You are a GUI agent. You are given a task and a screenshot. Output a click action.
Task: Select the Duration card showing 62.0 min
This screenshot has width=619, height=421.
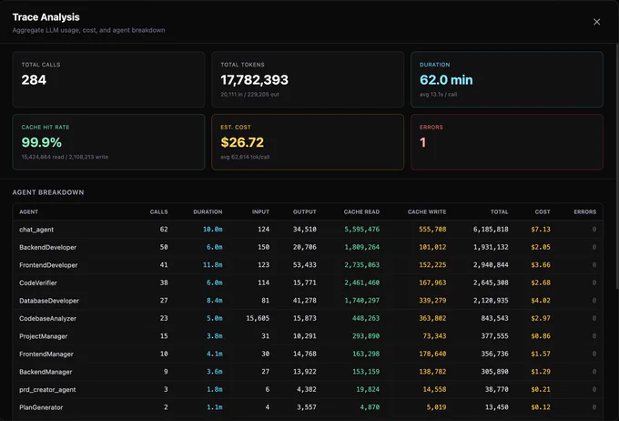coord(506,79)
